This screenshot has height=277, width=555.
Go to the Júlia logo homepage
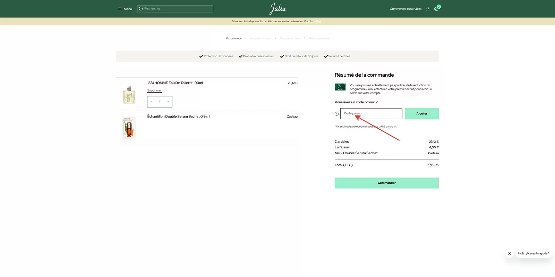[277, 9]
